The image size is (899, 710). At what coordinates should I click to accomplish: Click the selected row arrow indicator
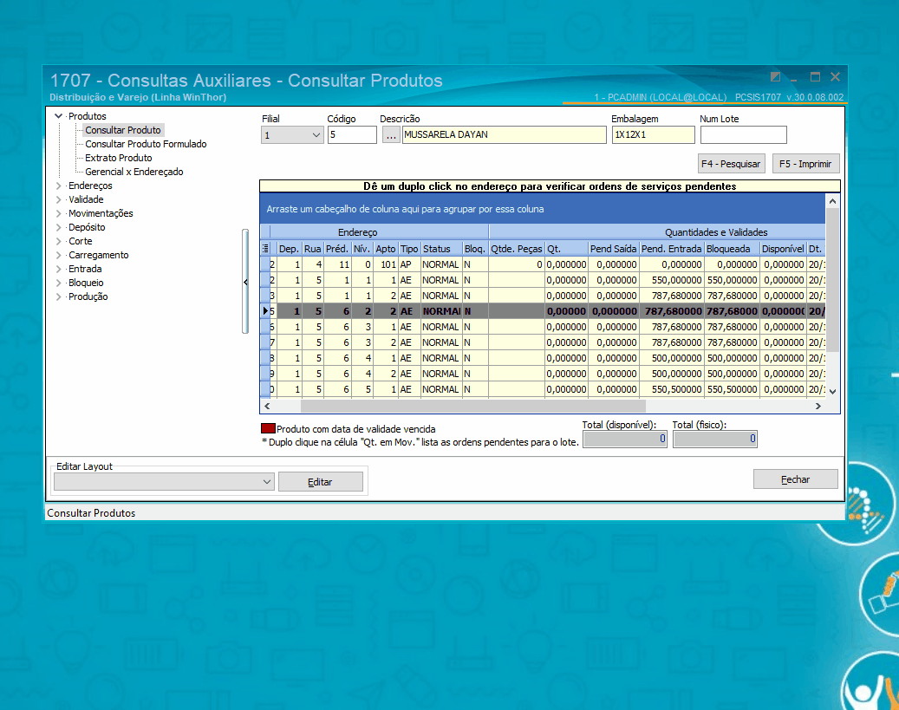[265, 311]
